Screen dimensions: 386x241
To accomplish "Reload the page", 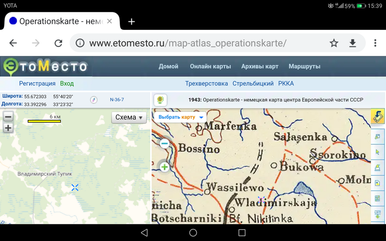I will [x=58, y=43].
